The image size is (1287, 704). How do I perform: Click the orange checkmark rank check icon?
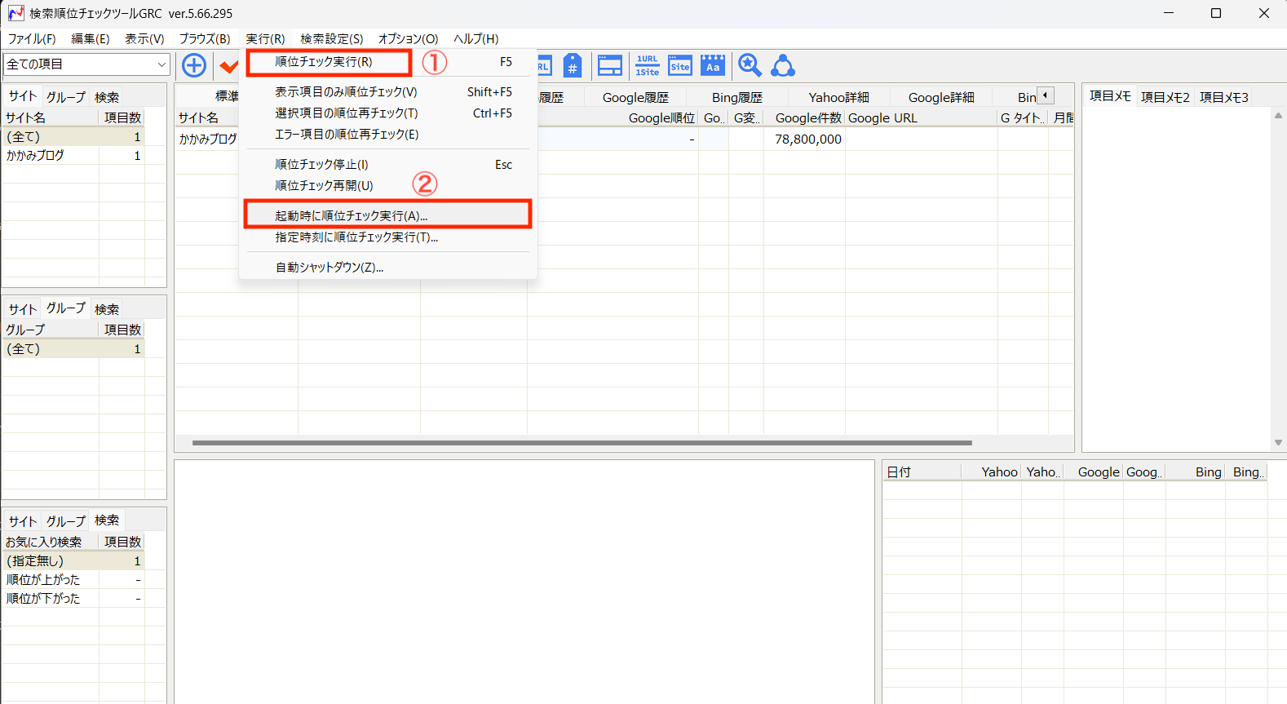click(229, 66)
